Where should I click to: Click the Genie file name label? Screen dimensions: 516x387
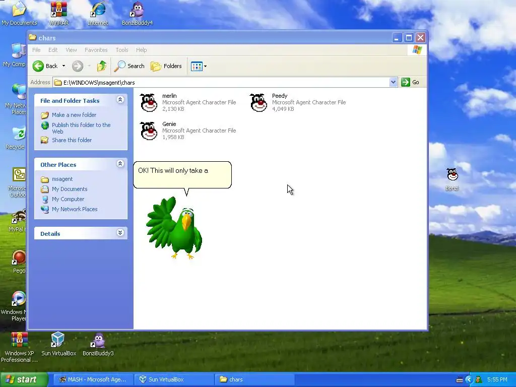[169, 124]
